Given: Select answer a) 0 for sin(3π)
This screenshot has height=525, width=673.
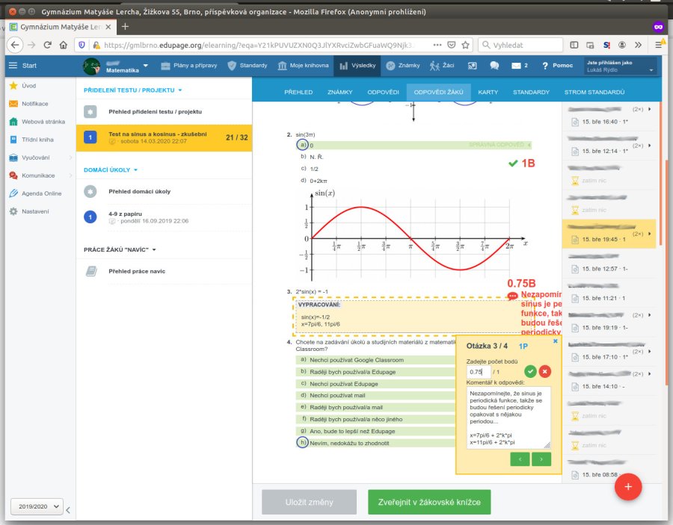Looking at the screenshot, I should click(302, 145).
